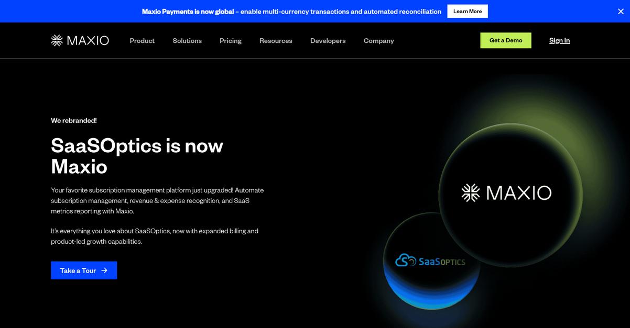Go to the Pricing page

click(x=231, y=41)
